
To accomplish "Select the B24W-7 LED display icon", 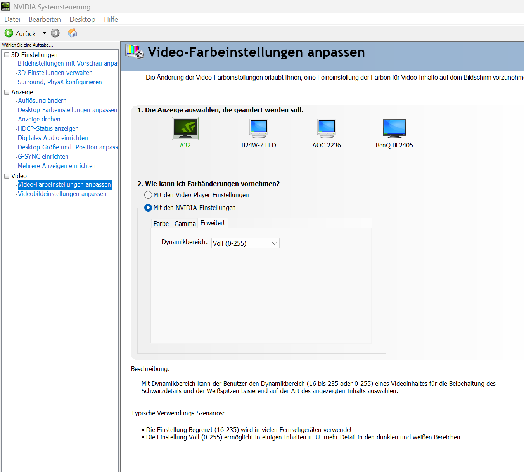I will pyautogui.click(x=259, y=128).
